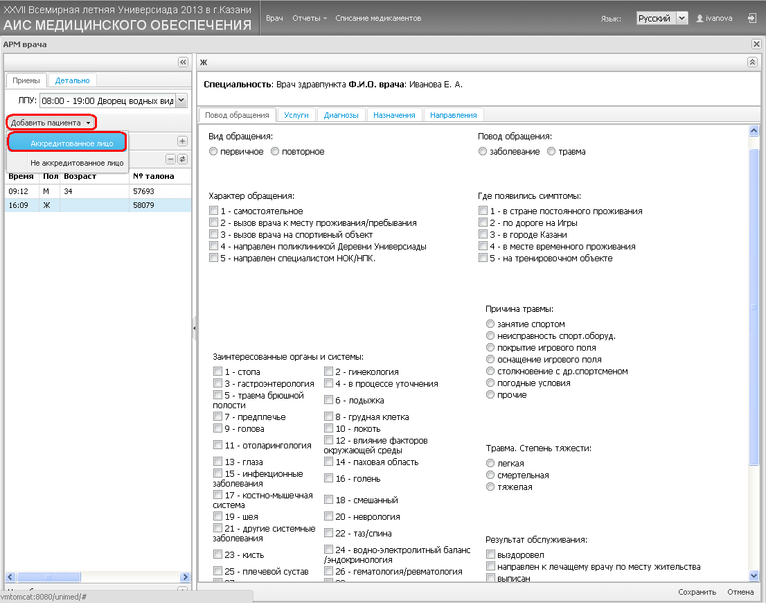This screenshot has width=766, height=603.
Task: Close the АРМ врача window
Action: (756, 44)
